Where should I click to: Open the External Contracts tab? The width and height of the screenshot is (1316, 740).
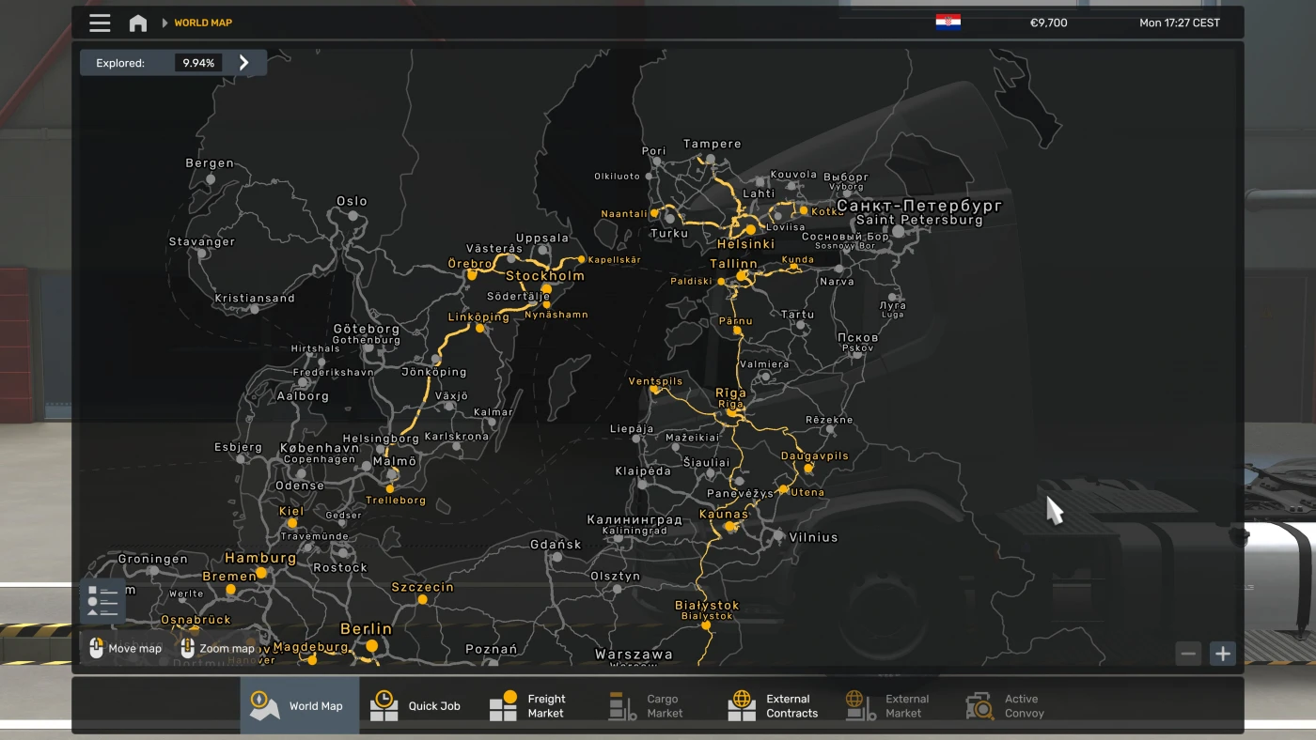(773, 706)
